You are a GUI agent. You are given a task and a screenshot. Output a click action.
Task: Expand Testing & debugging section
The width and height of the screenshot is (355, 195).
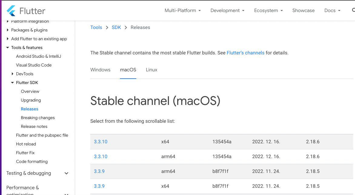(x=37, y=173)
